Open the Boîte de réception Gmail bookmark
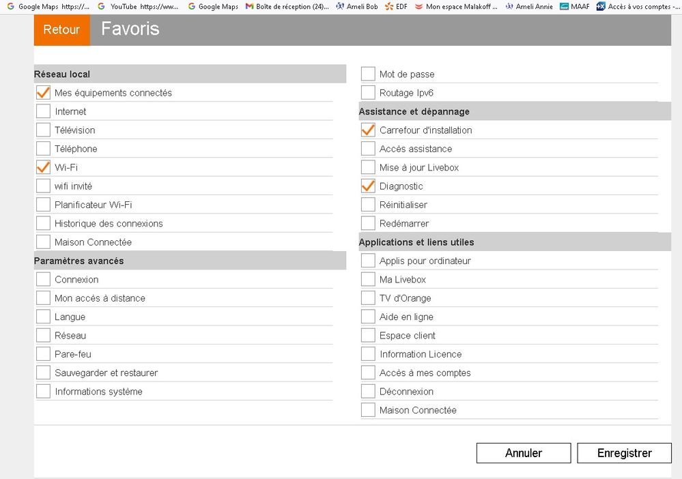The height and width of the screenshot is (479, 682). pyautogui.click(x=287, y=6)
